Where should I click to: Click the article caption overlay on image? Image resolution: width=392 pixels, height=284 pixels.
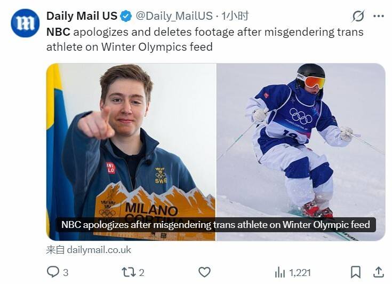(x=215, y=225)
